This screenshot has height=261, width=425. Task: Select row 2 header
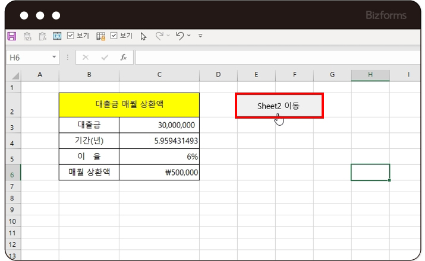13,105
